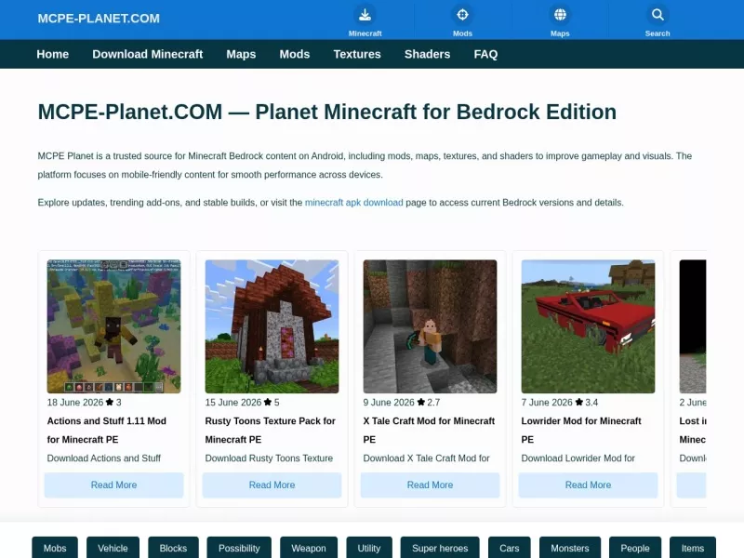Image resolution: width=744 pixels, height=558 pixels.
Task: Open Download Minecraft menu item
Action: click(x=148, y=54)
